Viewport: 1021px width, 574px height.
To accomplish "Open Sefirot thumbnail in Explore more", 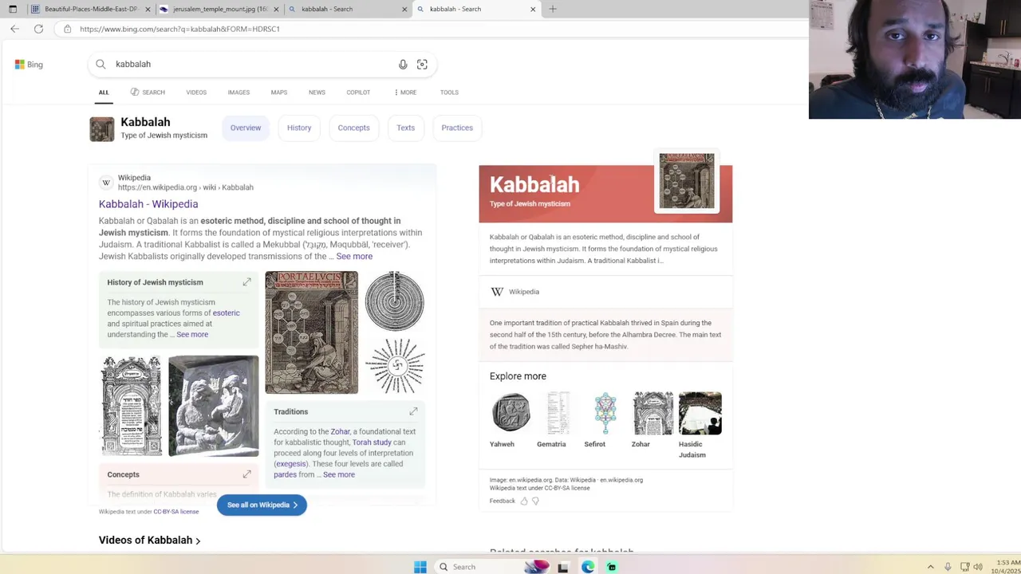I will tap(605, 413).
